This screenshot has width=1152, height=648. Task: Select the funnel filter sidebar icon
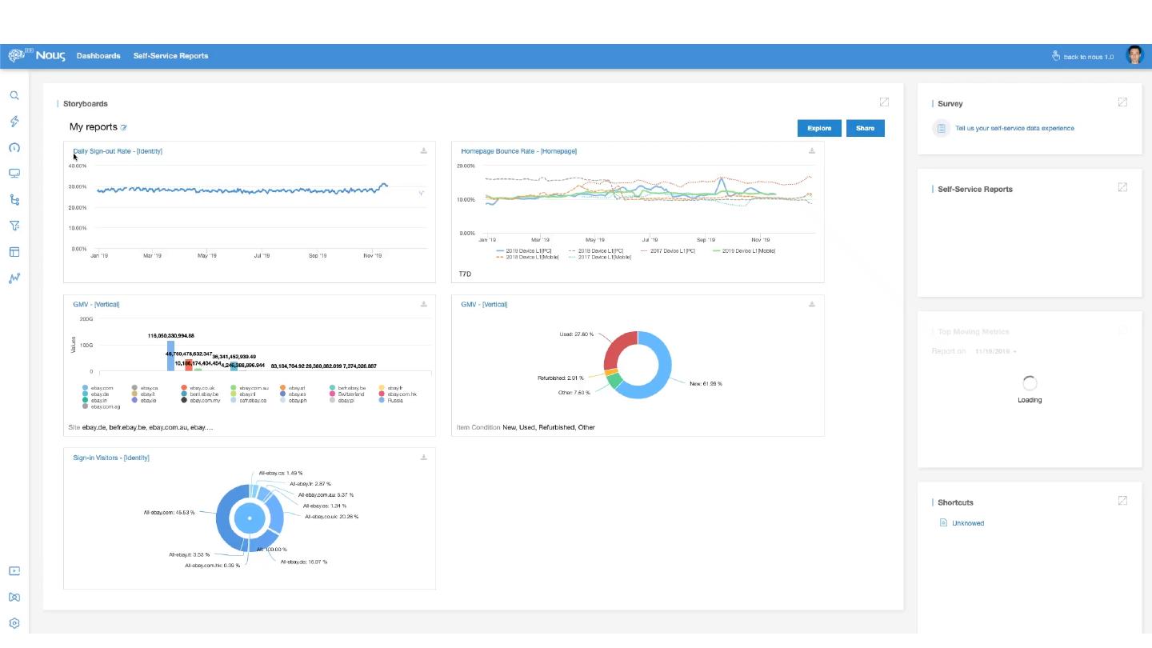[14, 226]
